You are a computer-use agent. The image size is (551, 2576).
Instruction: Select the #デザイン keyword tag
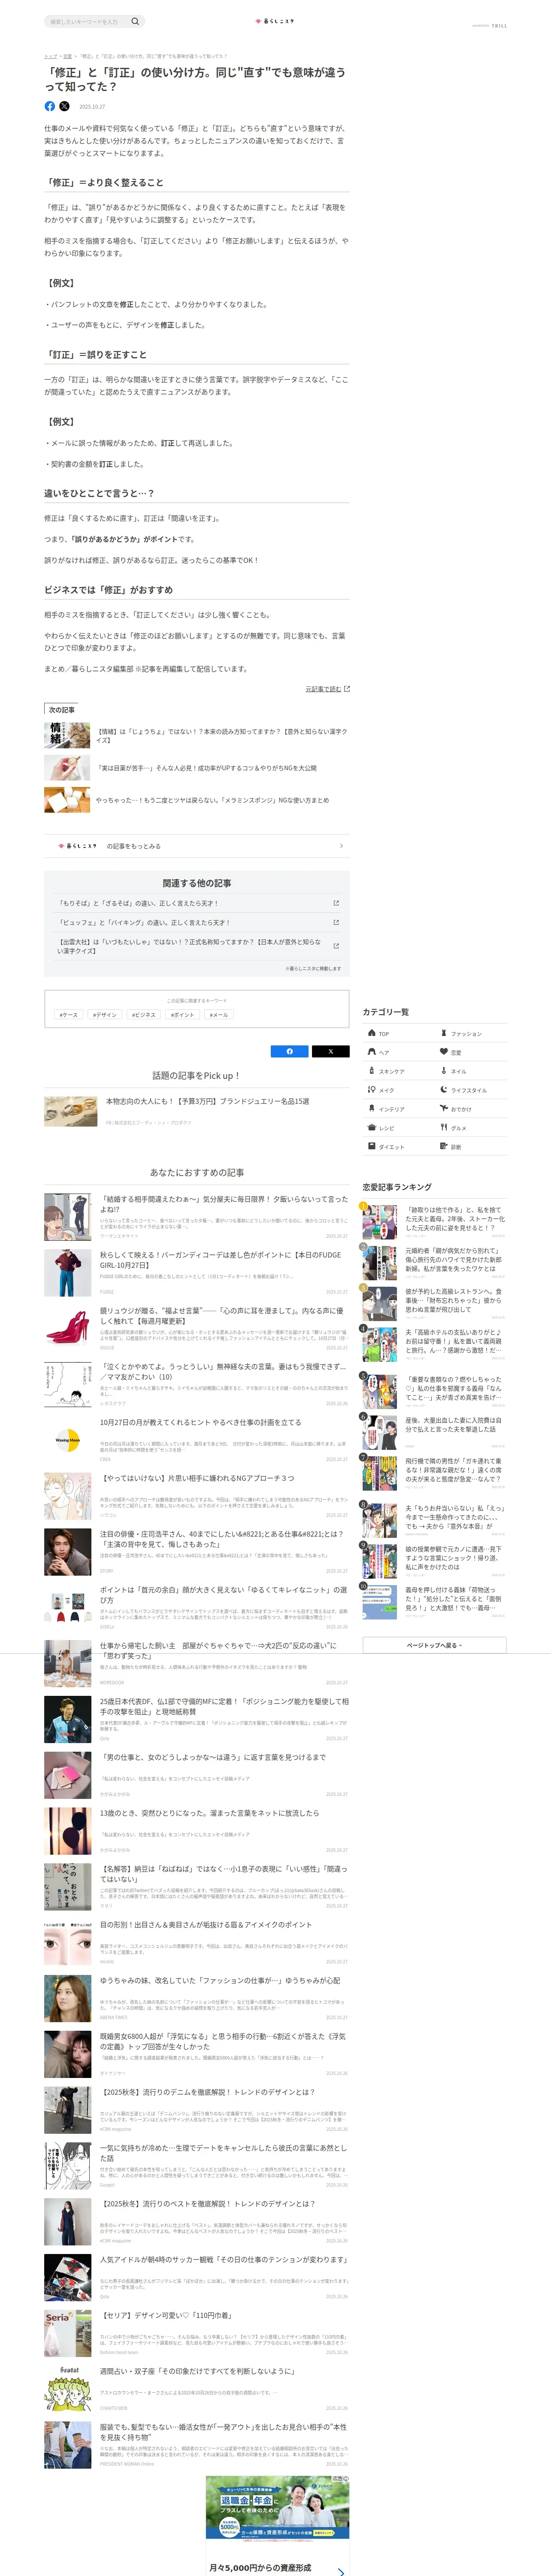[x=105, y=1015]
